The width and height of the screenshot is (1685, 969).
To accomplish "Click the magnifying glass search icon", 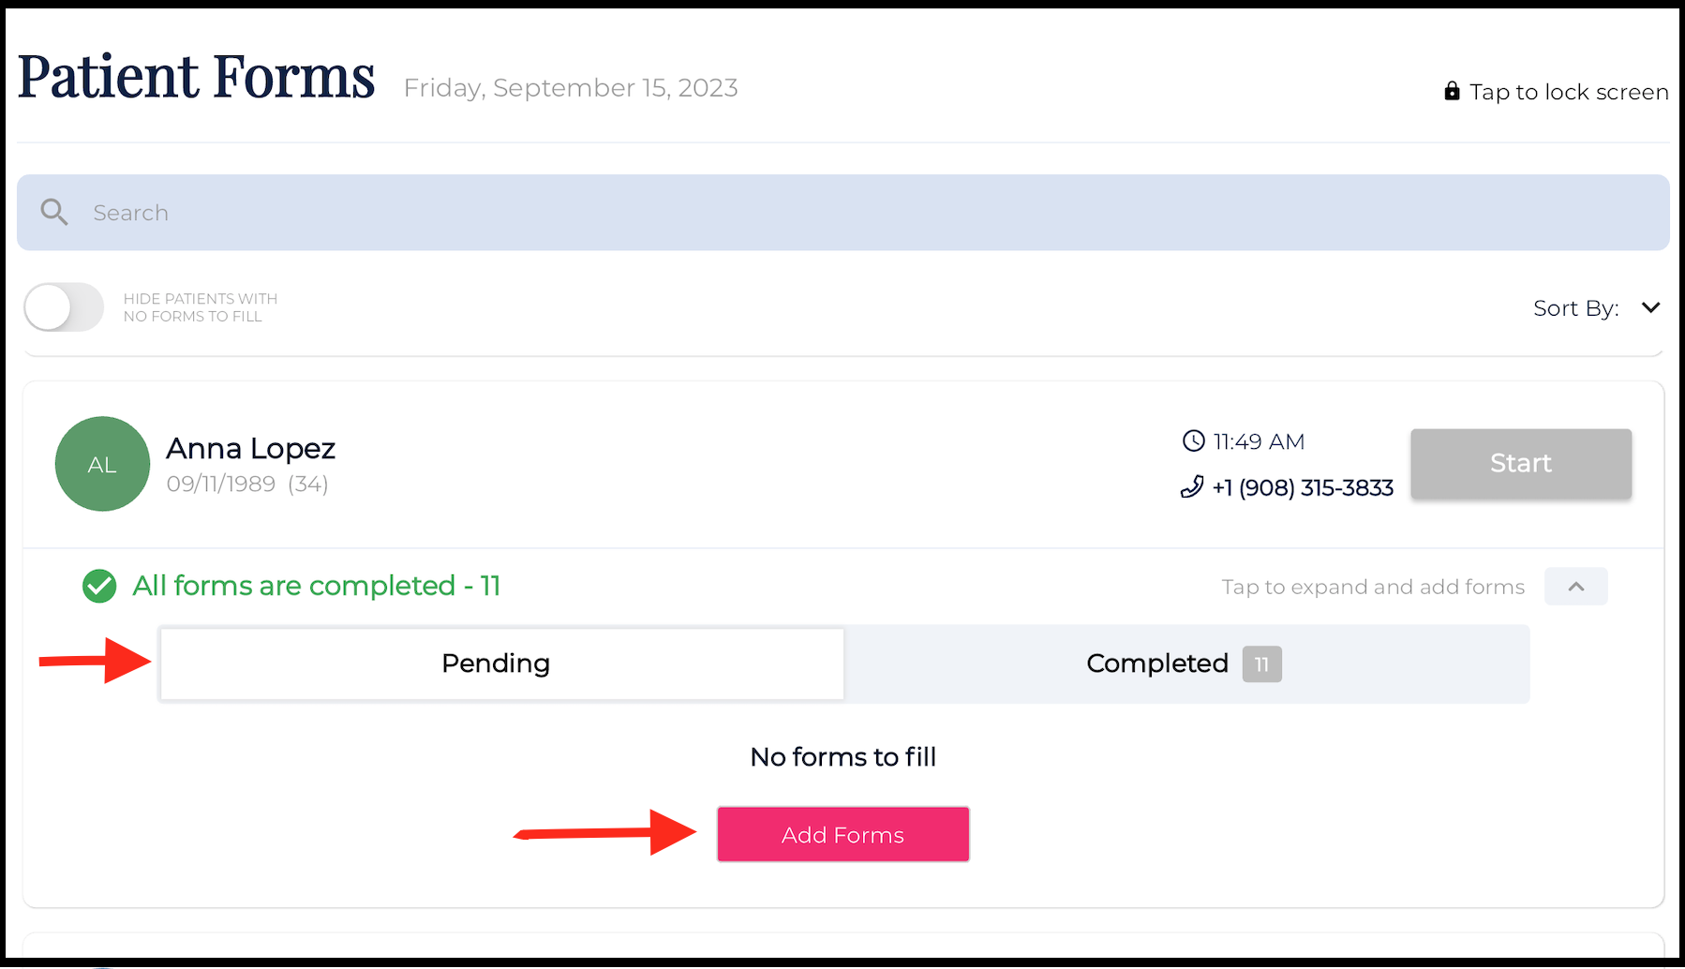I will pyautogui.click(x=54, y=212).
